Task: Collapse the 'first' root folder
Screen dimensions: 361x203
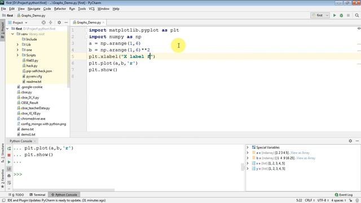Action: coord(7,29)
